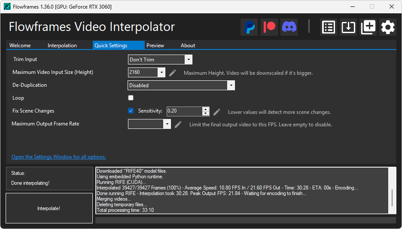Viewport: 402px width, 229px height.
Task: Open the Discord server icon
Action: click(x=289, y=27)
